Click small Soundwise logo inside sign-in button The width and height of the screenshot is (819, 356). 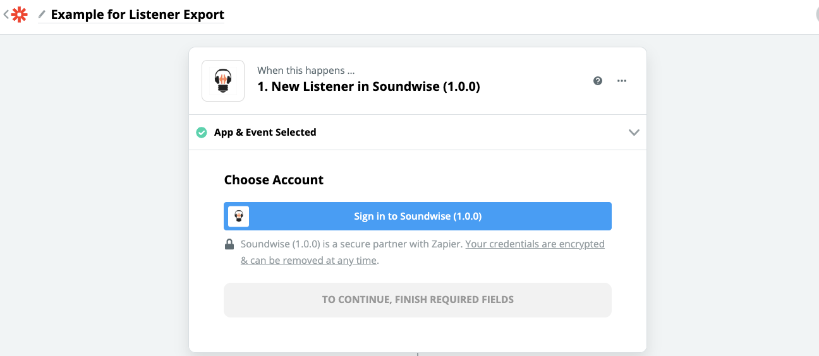click(238, 217)
